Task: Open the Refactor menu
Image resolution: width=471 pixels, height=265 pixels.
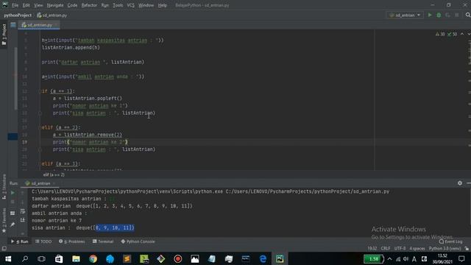Action: (89, 5)
